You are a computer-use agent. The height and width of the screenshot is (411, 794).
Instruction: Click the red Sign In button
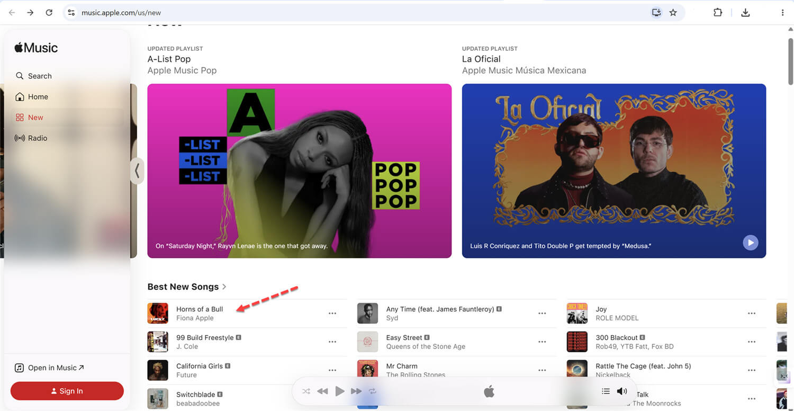pyautogui.click(x=67, y=391)
